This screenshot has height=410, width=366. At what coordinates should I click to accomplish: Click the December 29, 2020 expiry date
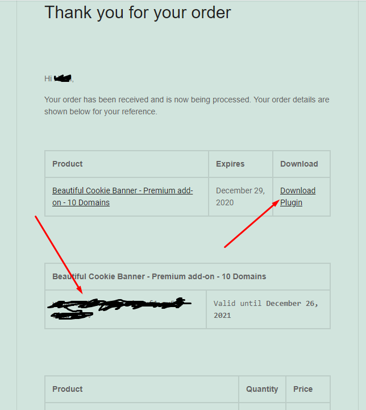point(240,197)
